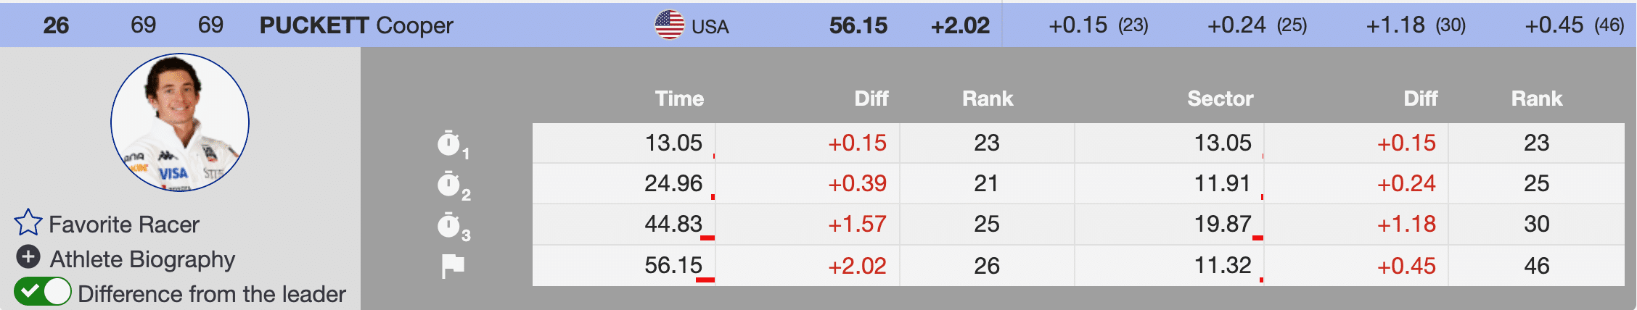Click the finish flag icon
The image size is (1637, 310).
pos(453,266)
